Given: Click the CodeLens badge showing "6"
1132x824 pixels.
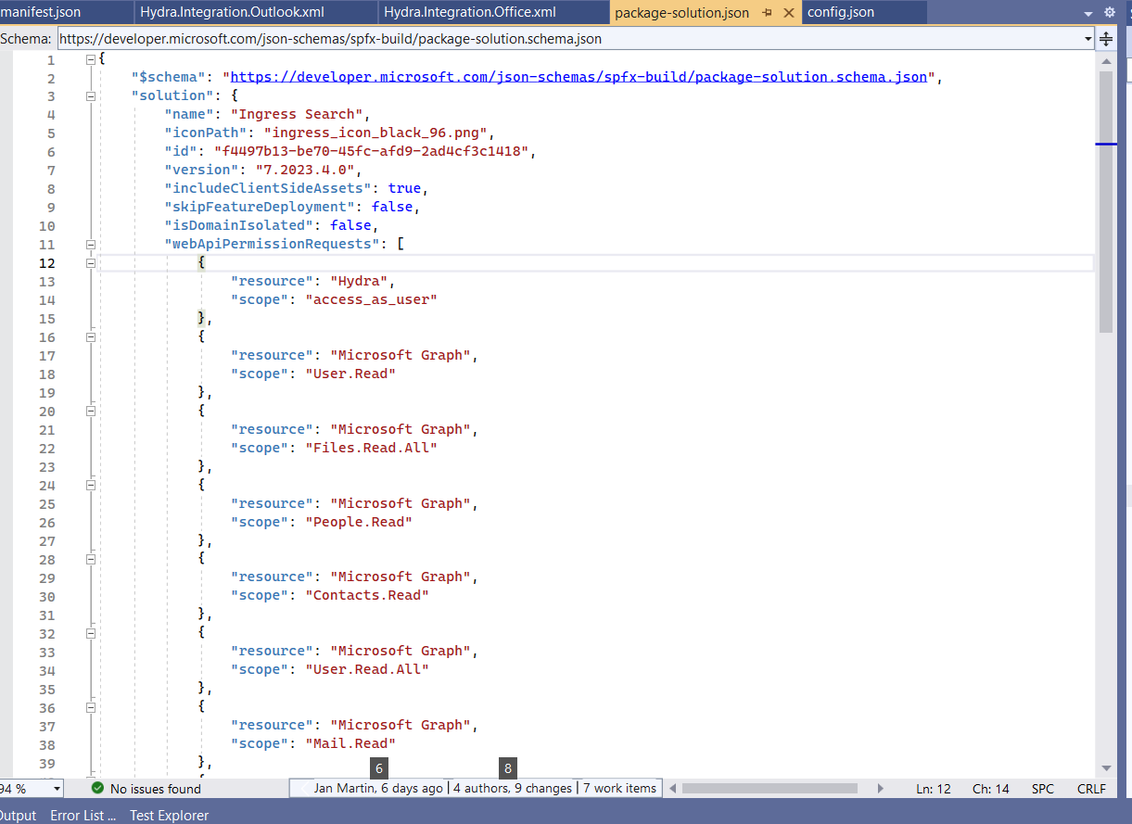Looking at the screenshot, I should (378, 768).
